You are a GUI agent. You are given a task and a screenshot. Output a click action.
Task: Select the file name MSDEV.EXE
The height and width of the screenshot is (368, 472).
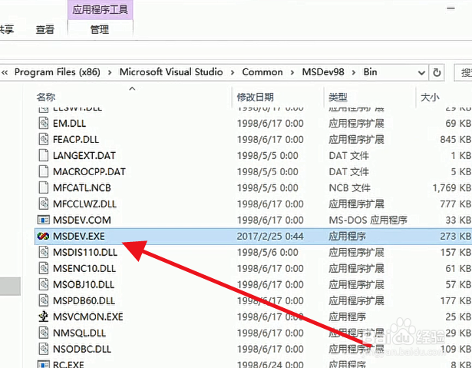coord(79,236)
